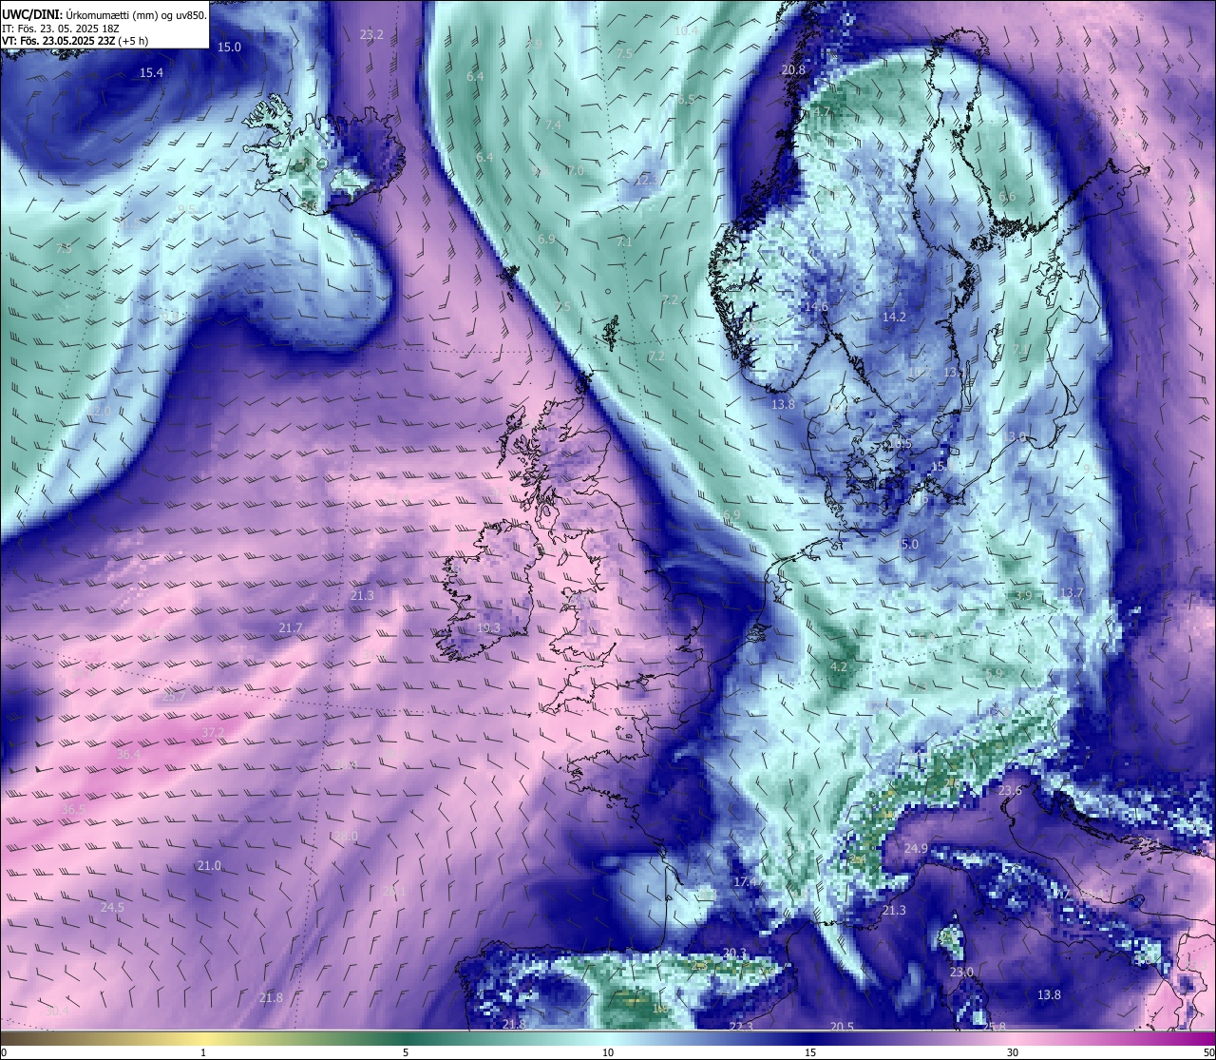Click the 23.2 value label on the map
Screen dimensions: 1216x1060
(371, 34)
